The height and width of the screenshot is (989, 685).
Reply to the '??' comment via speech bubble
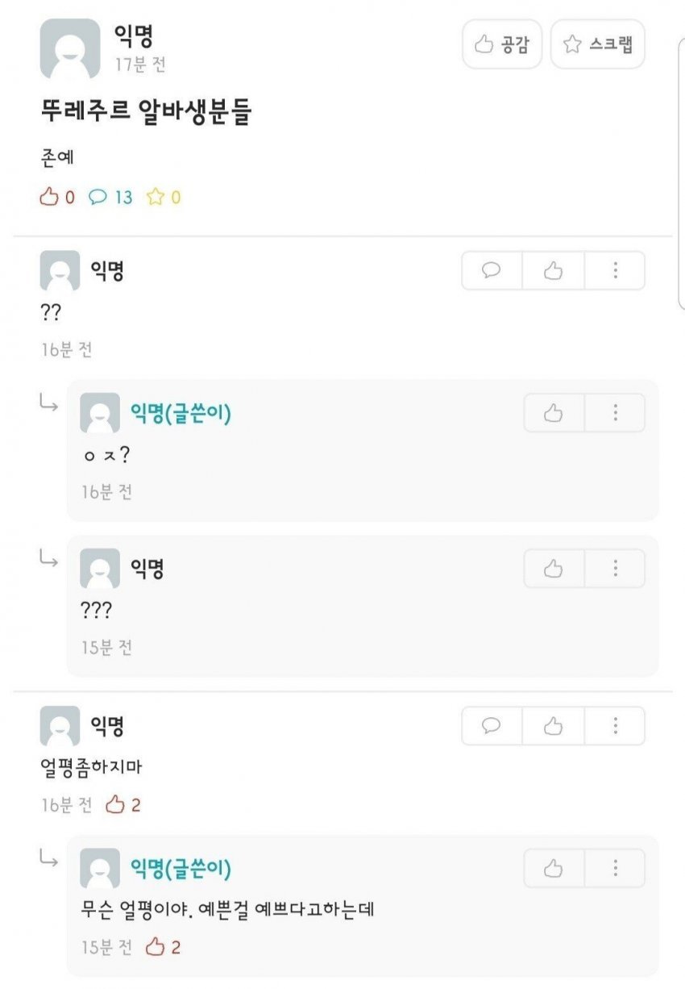(492, 270)
